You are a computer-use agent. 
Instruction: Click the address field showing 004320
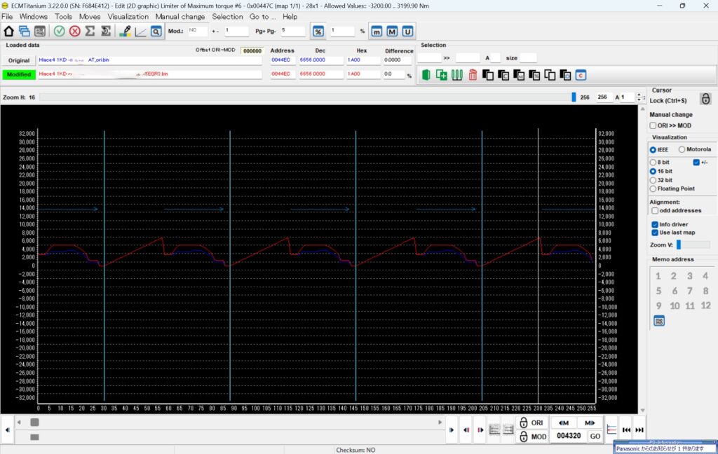coord(568,436)
